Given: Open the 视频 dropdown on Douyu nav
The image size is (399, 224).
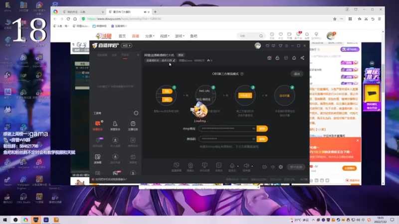Looking at the screenshot, I should coord(165,36).
